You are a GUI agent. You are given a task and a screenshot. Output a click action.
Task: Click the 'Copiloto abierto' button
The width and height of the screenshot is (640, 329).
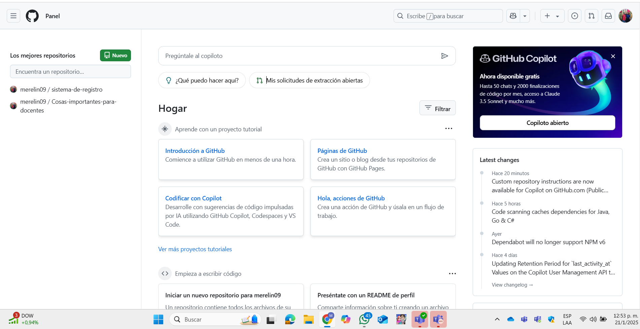point(547,123)
